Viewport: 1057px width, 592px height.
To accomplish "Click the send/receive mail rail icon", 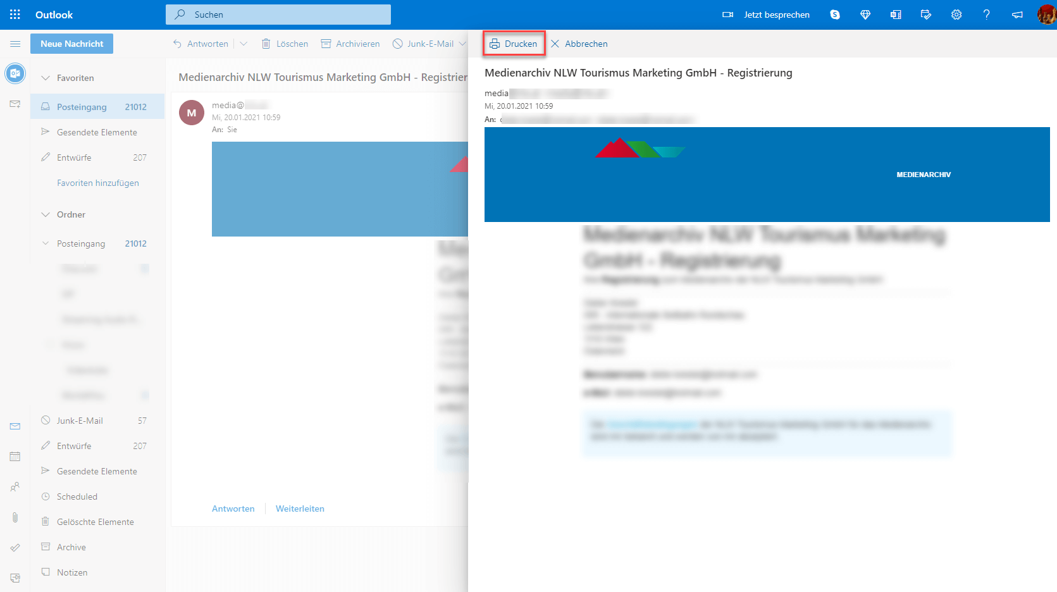I will (x=15, y=104).
